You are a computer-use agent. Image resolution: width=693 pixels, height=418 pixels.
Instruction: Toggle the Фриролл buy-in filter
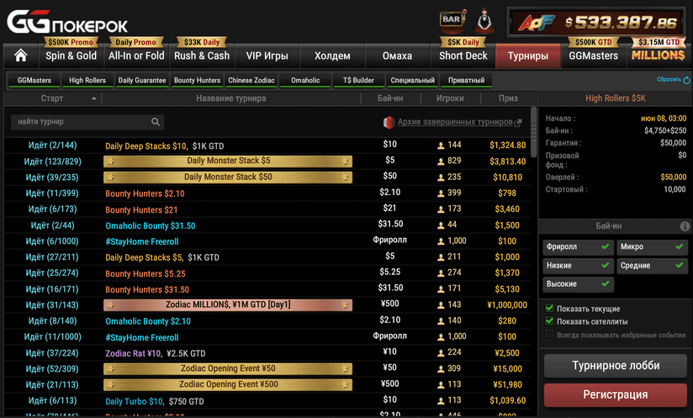(578, 247)
